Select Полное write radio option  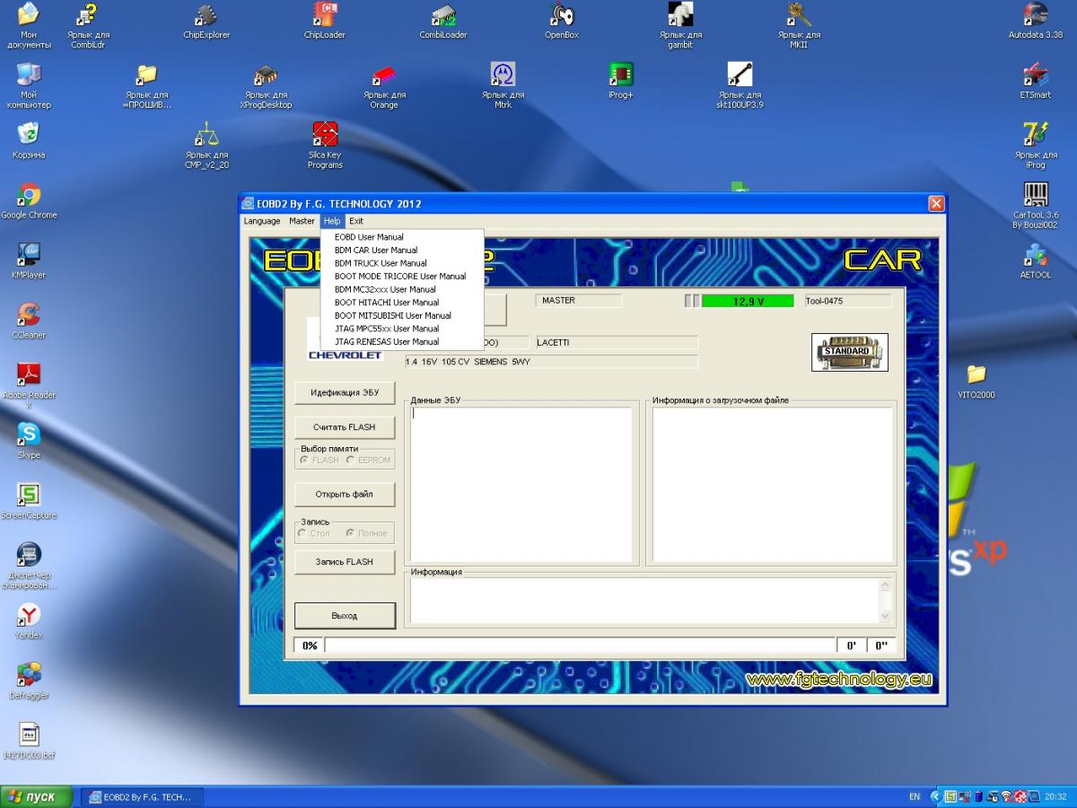tap(367, 533)
